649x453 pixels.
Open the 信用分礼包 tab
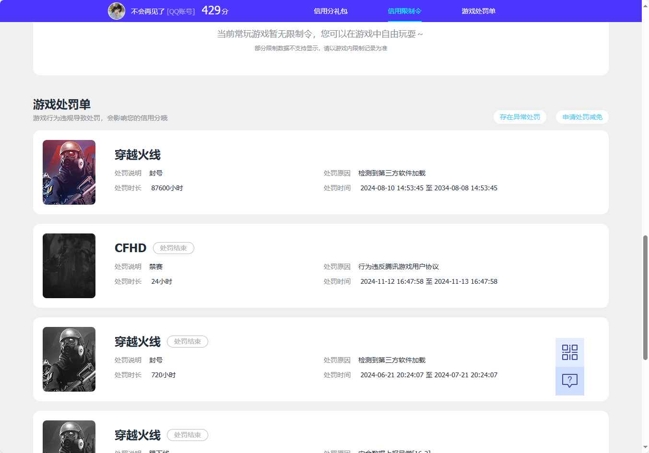pyautogui.click(x=330, y=11)
